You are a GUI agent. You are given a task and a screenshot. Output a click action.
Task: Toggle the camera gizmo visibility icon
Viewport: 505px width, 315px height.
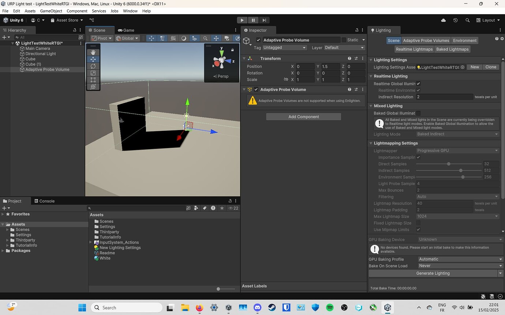(227, 38)
